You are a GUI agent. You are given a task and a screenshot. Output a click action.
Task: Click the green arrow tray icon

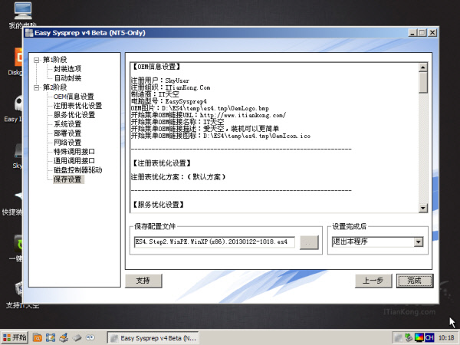[409, 337]
